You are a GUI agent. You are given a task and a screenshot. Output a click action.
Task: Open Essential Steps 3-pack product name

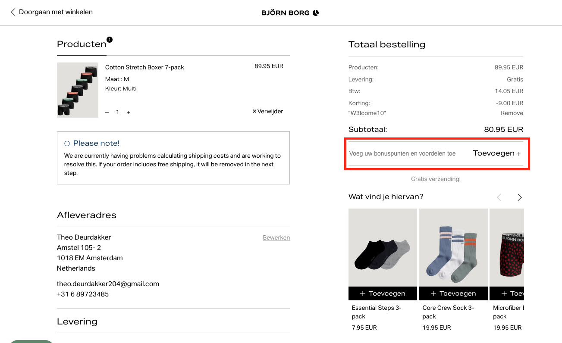point(377,312)
